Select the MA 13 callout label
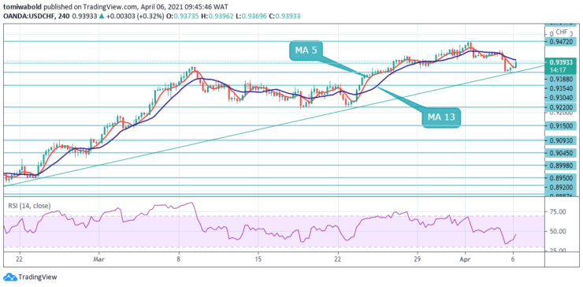This screenshot has width=583, height=287. [x=441, y=118]
